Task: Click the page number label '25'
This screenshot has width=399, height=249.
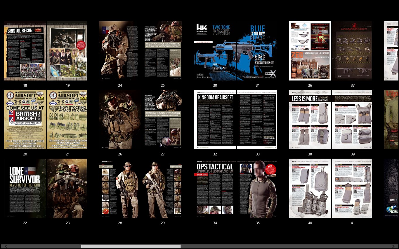Action: [163, 85]
